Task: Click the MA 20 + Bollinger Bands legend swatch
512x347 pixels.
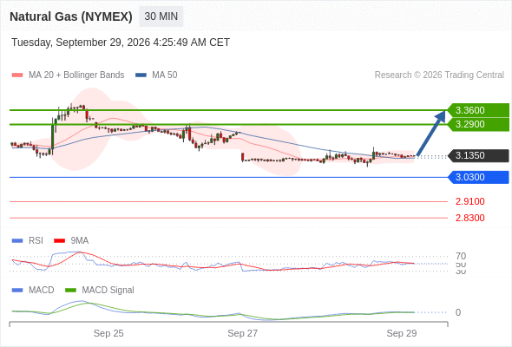Action: tap(17, 75)
